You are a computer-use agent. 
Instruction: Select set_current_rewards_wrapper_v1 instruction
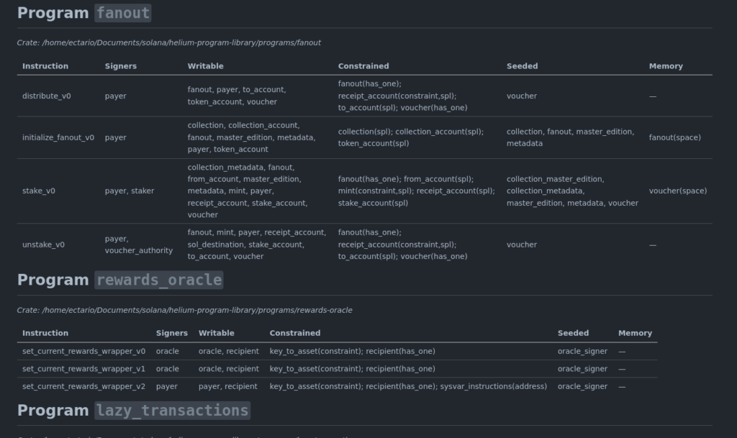pyautogui.click(x=83, y=369)
